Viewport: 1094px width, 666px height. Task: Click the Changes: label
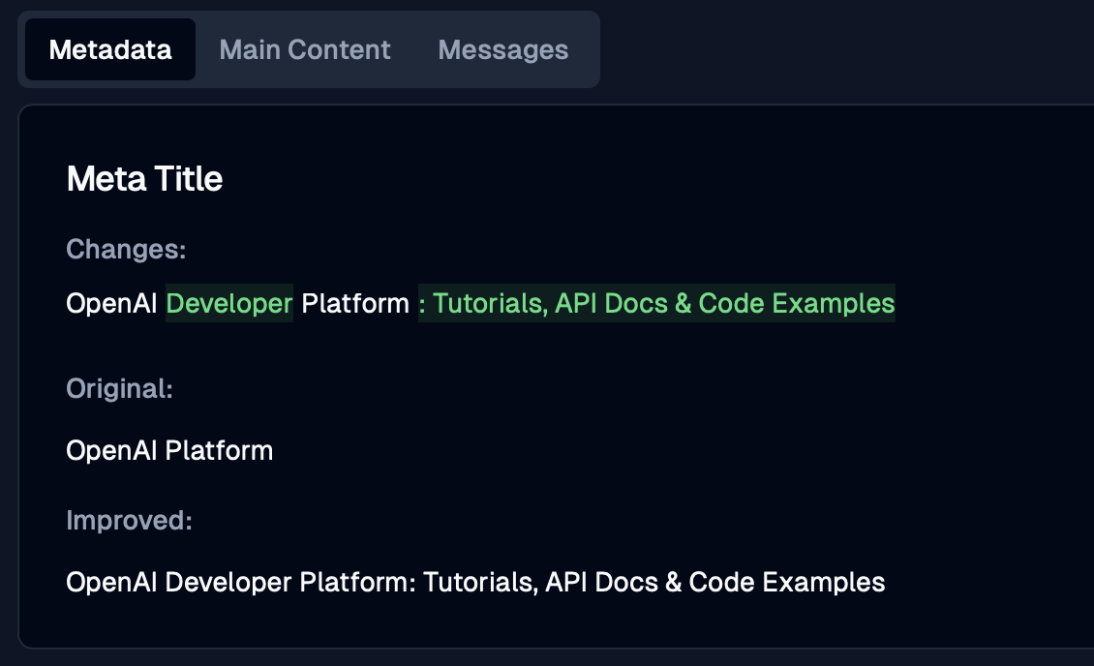pyautogui.click(x=126, y=250)
